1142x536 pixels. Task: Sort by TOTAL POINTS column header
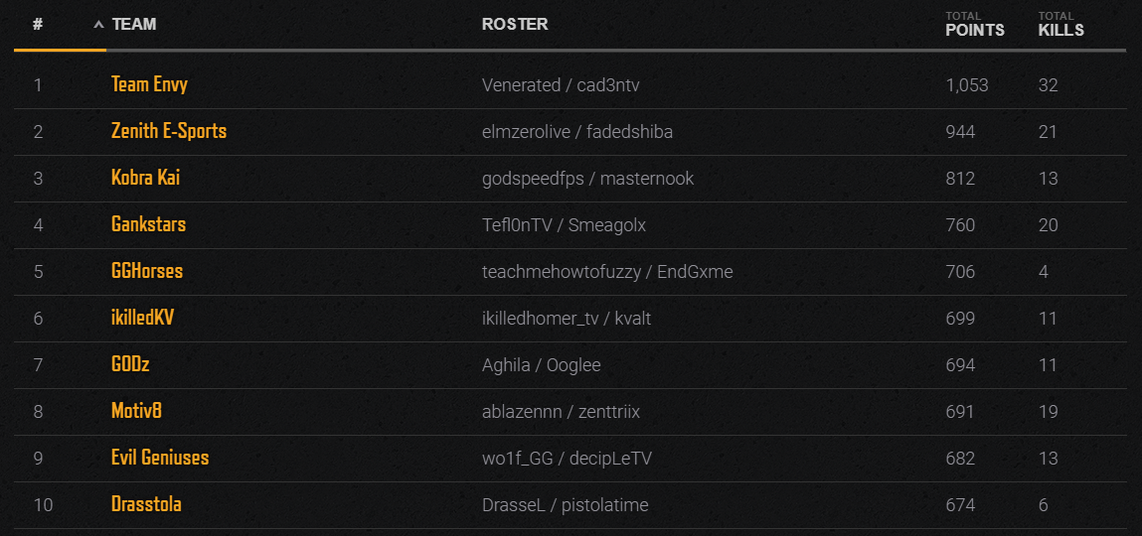974,25
